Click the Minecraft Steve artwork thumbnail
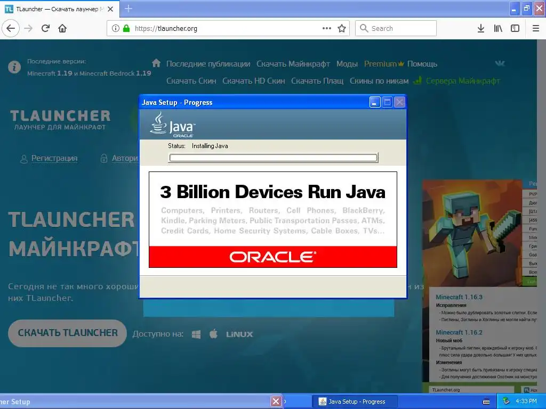546x409 pixels. (x=472, y=233)
